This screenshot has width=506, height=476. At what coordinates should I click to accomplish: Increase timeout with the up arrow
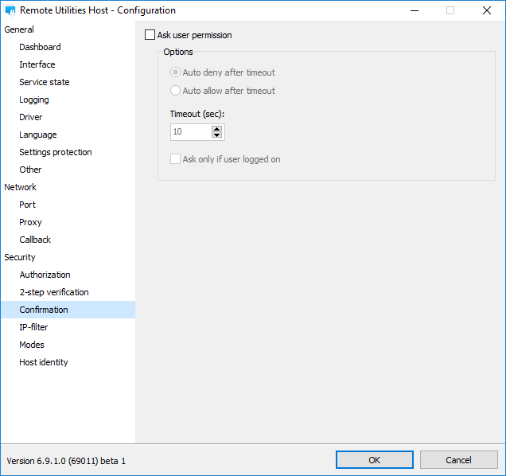pyautogui.click(x=216, y=128)
